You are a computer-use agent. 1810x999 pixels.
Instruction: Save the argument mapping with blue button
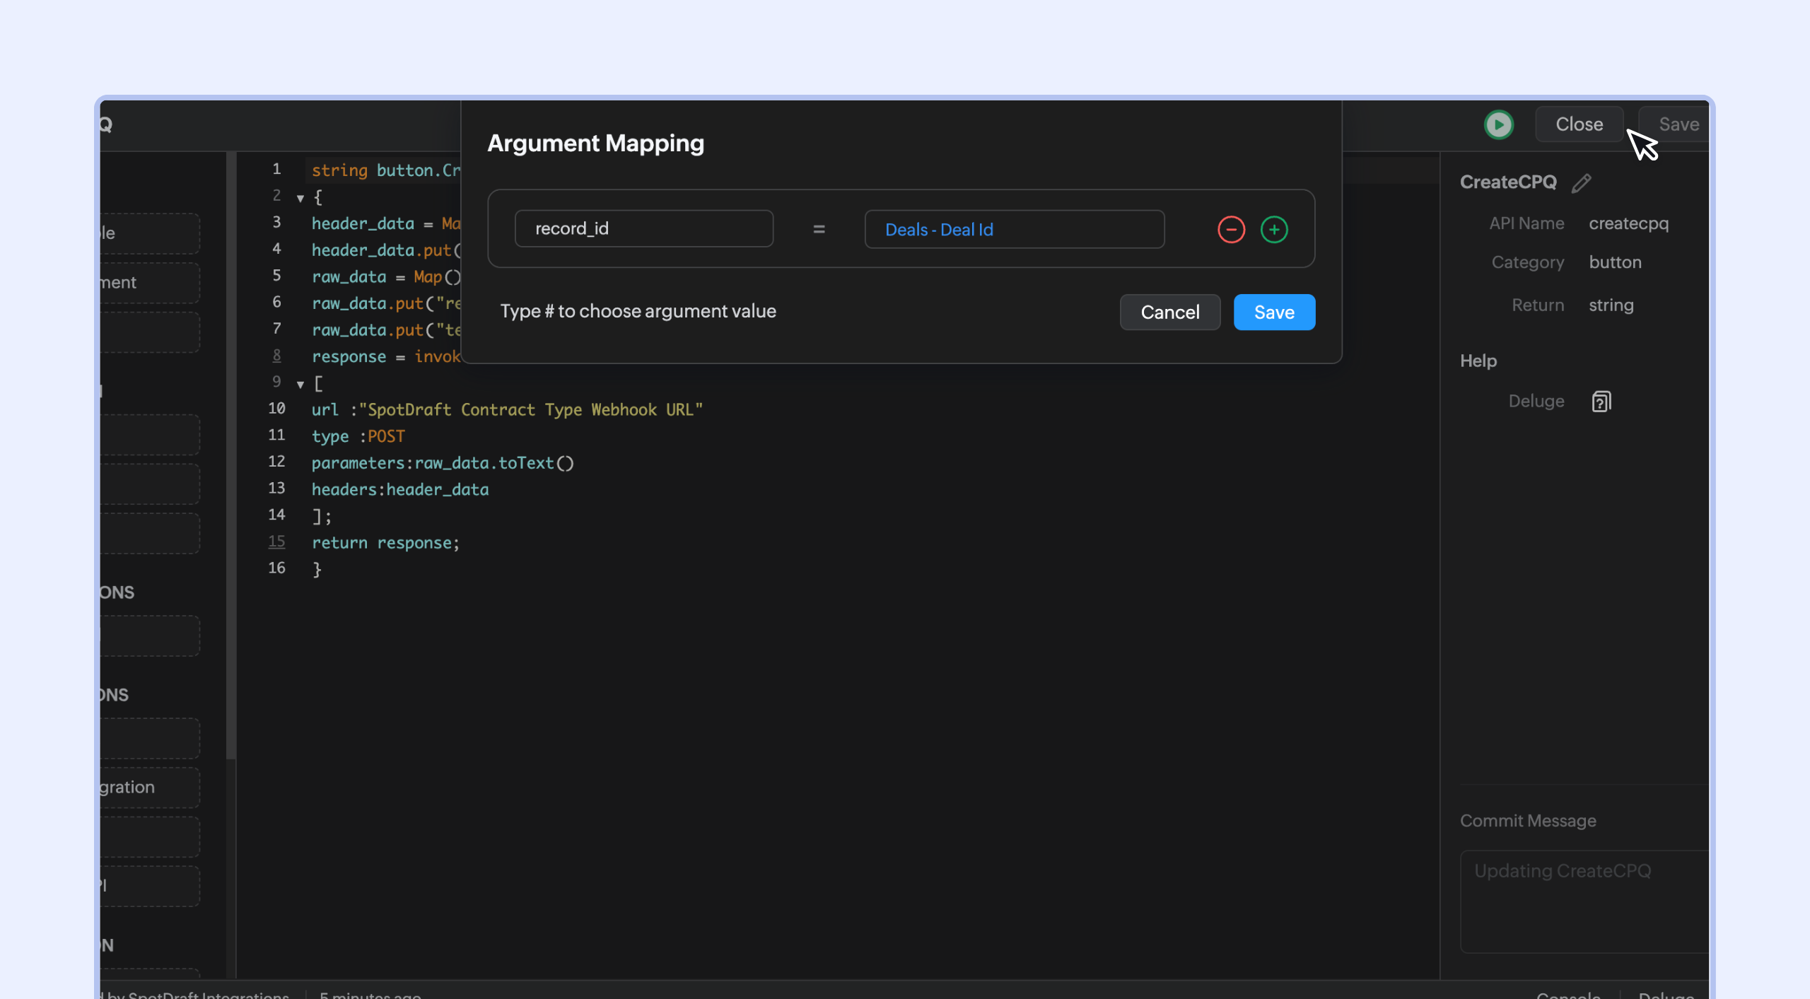click(1274, 312)
